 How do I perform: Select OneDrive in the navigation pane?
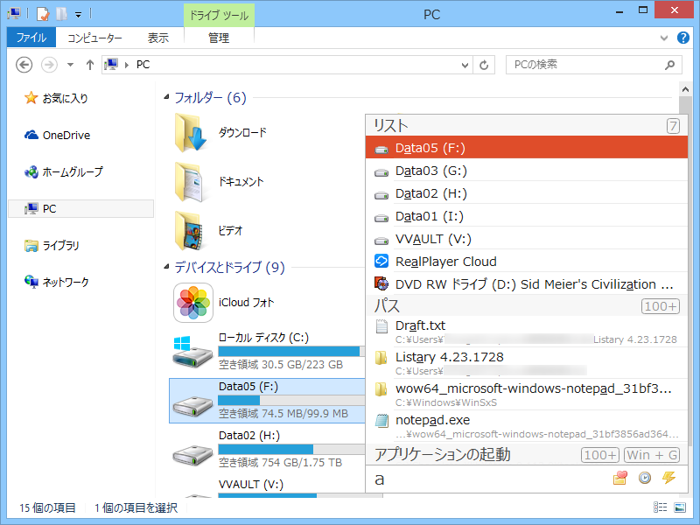(x=66, y=134)
